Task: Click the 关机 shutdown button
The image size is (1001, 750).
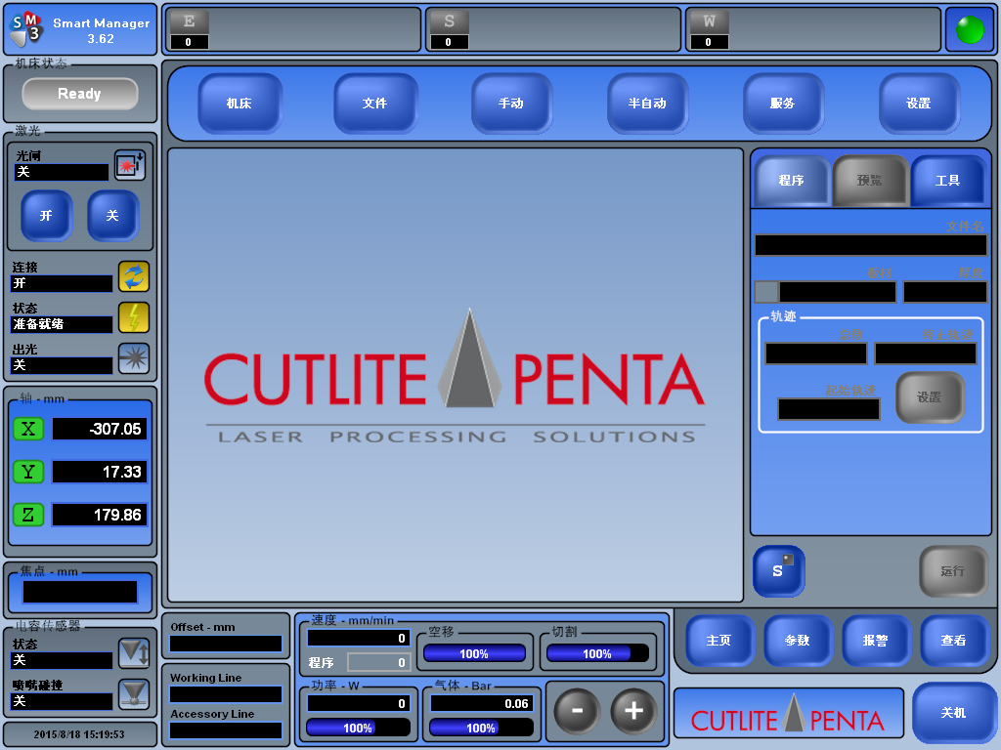Action: [954, 713]
